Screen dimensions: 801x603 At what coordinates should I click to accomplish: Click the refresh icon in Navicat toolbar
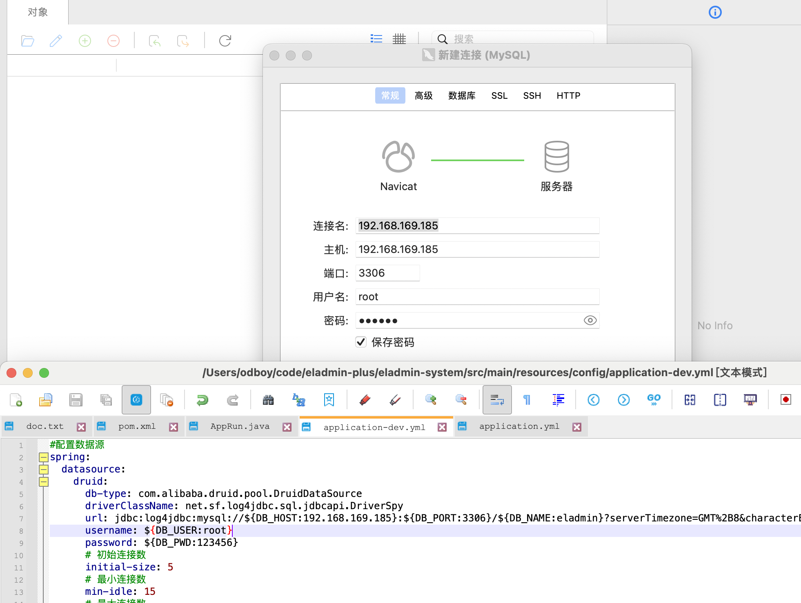click(225, 41)
